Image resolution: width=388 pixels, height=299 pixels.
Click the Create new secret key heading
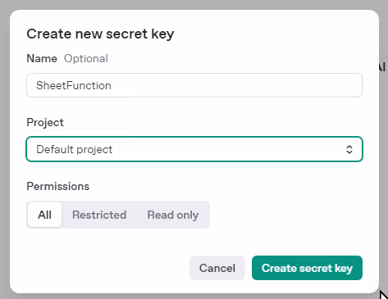(100, 34)
